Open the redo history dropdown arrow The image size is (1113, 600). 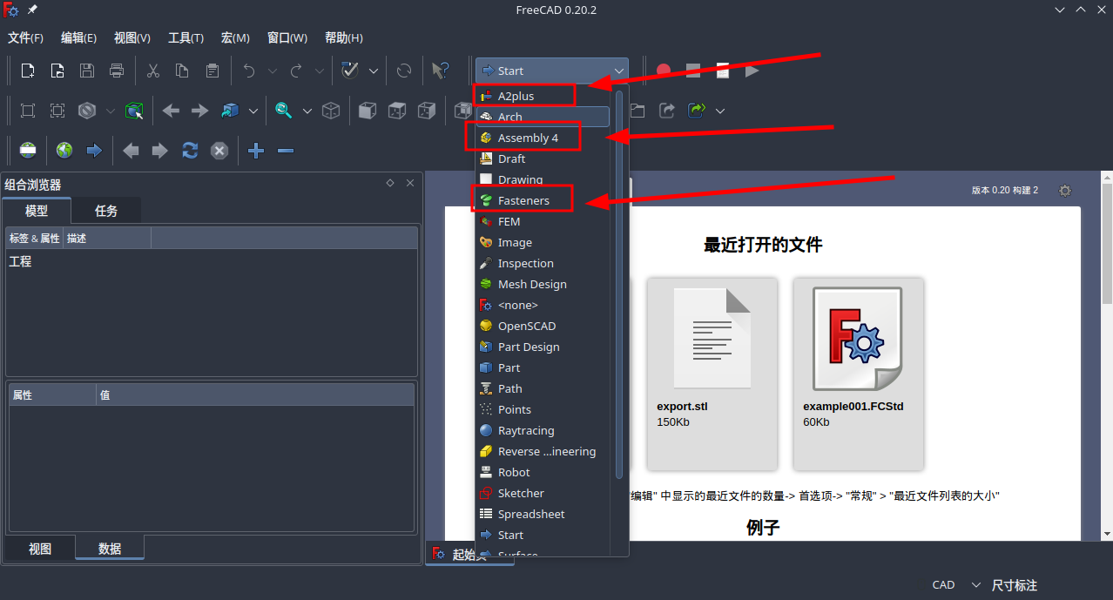[320, 71]
